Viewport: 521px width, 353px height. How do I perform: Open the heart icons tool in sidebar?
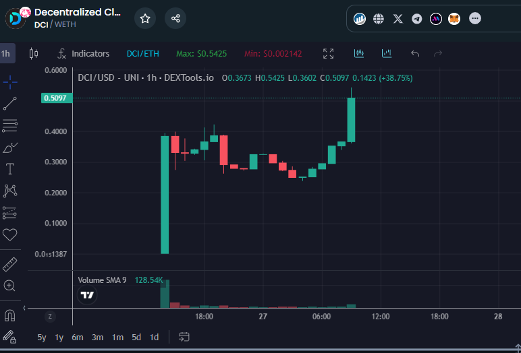[x=10, y=234]
